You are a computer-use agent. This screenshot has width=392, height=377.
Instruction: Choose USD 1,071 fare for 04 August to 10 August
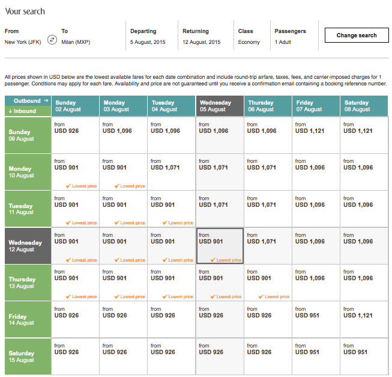(172, 172)
